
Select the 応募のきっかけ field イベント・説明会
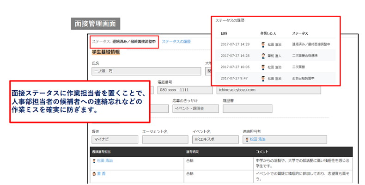coord(195,109)
